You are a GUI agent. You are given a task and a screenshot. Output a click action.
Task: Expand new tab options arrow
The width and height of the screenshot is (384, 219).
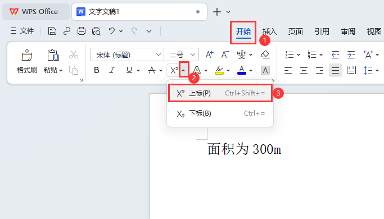click(228, 11)
